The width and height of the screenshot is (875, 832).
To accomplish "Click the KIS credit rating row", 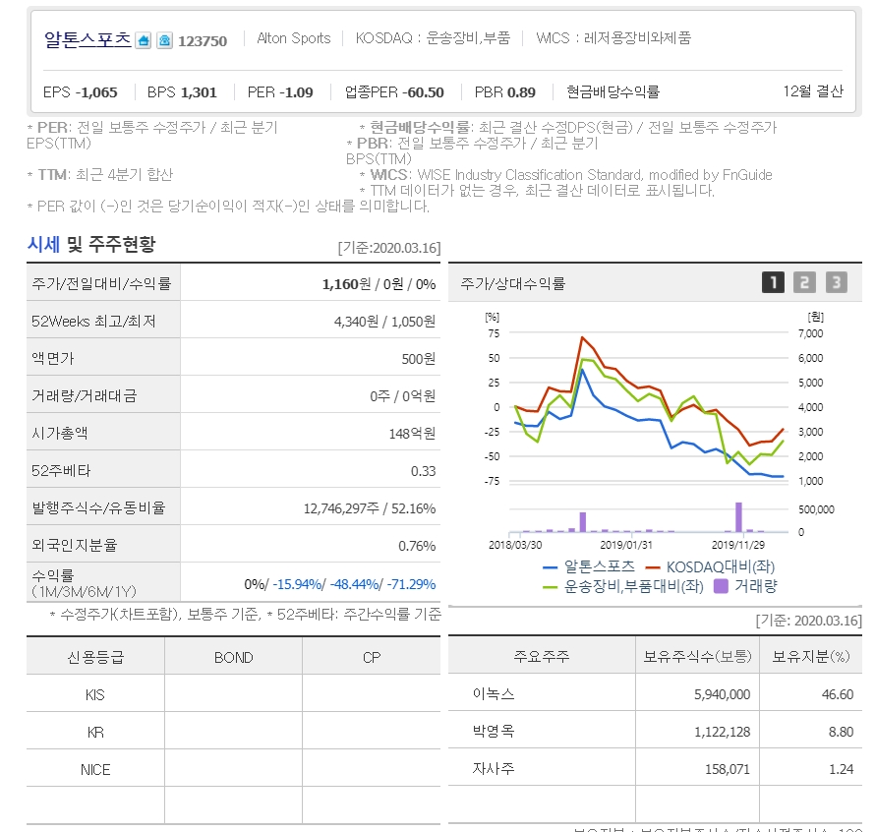I will click(x=233, y=694).
